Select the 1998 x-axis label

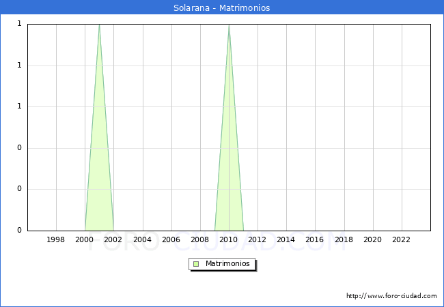tap(56, 239)
